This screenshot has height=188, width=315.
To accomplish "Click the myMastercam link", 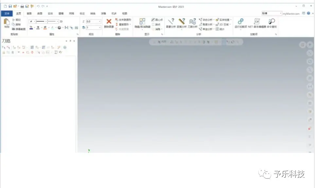I will [291, 14].
